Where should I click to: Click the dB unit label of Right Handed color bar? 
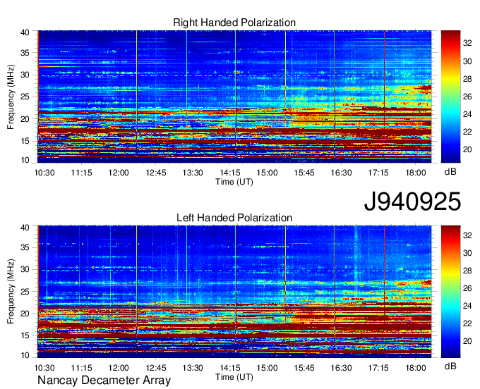coord(450,172)
